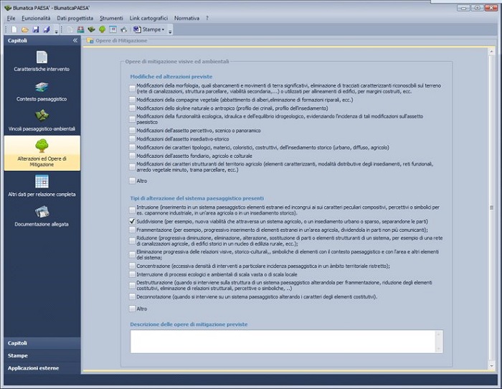Open the Funzionalità menu
502x389 pixels.
pyautogui.click(x=35, y=17)
